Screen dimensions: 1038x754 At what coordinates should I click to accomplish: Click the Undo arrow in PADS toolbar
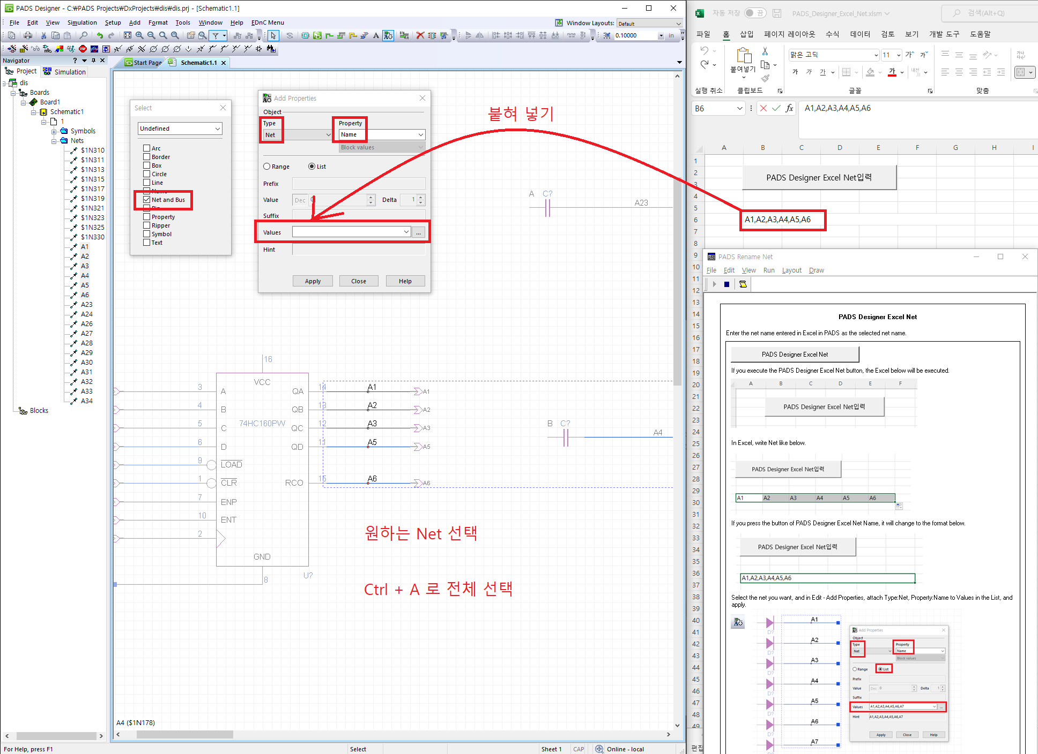coord(100,35)
